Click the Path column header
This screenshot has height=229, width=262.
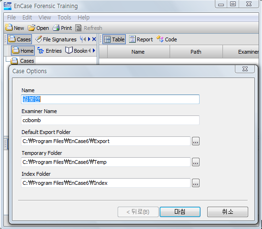point(196,52)
